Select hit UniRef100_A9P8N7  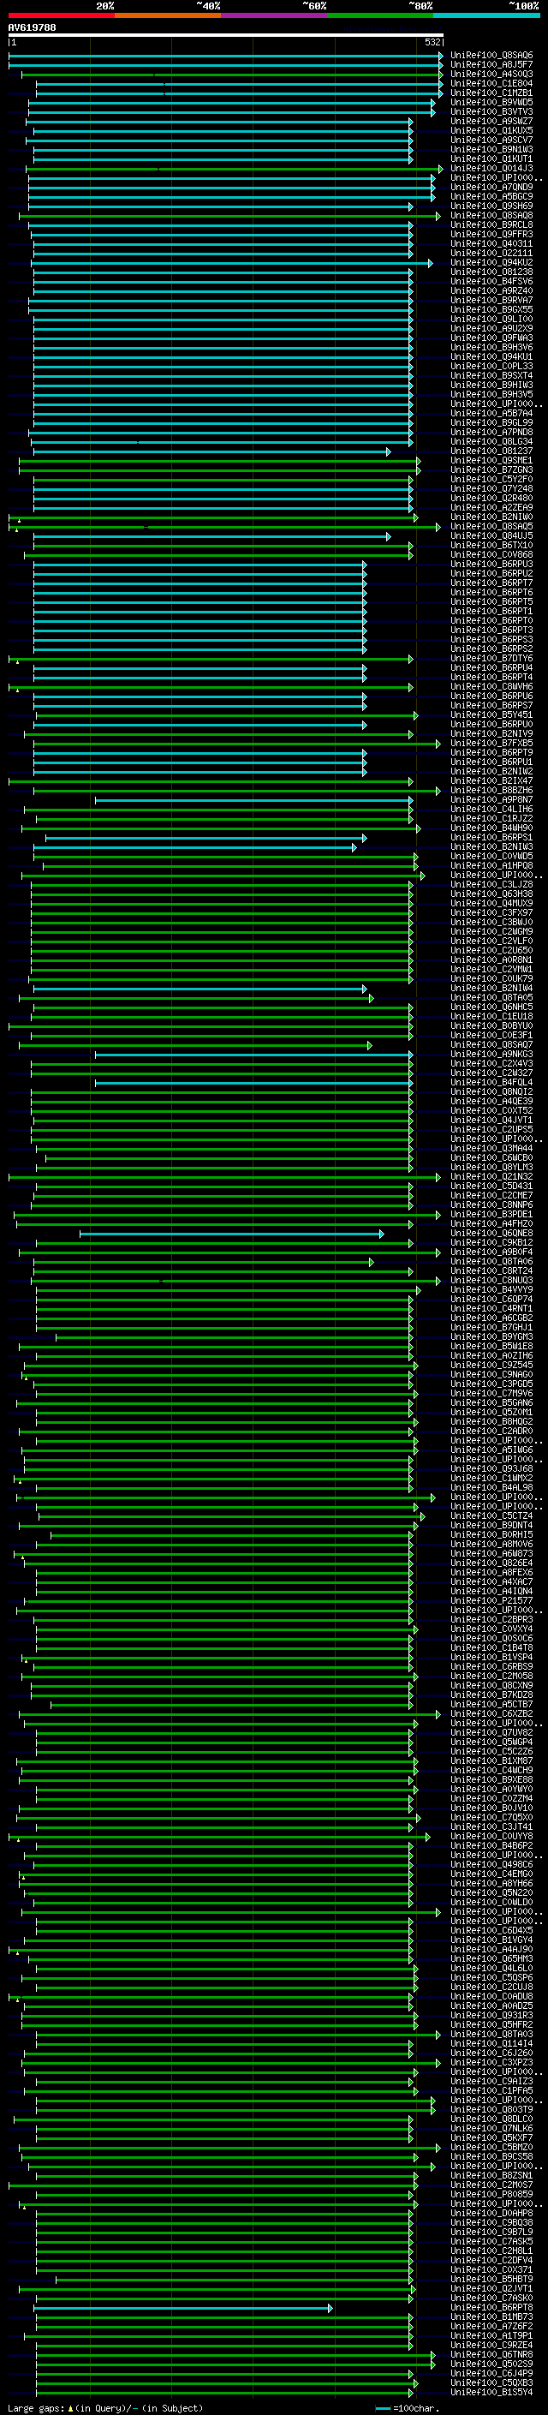point(491,799)
